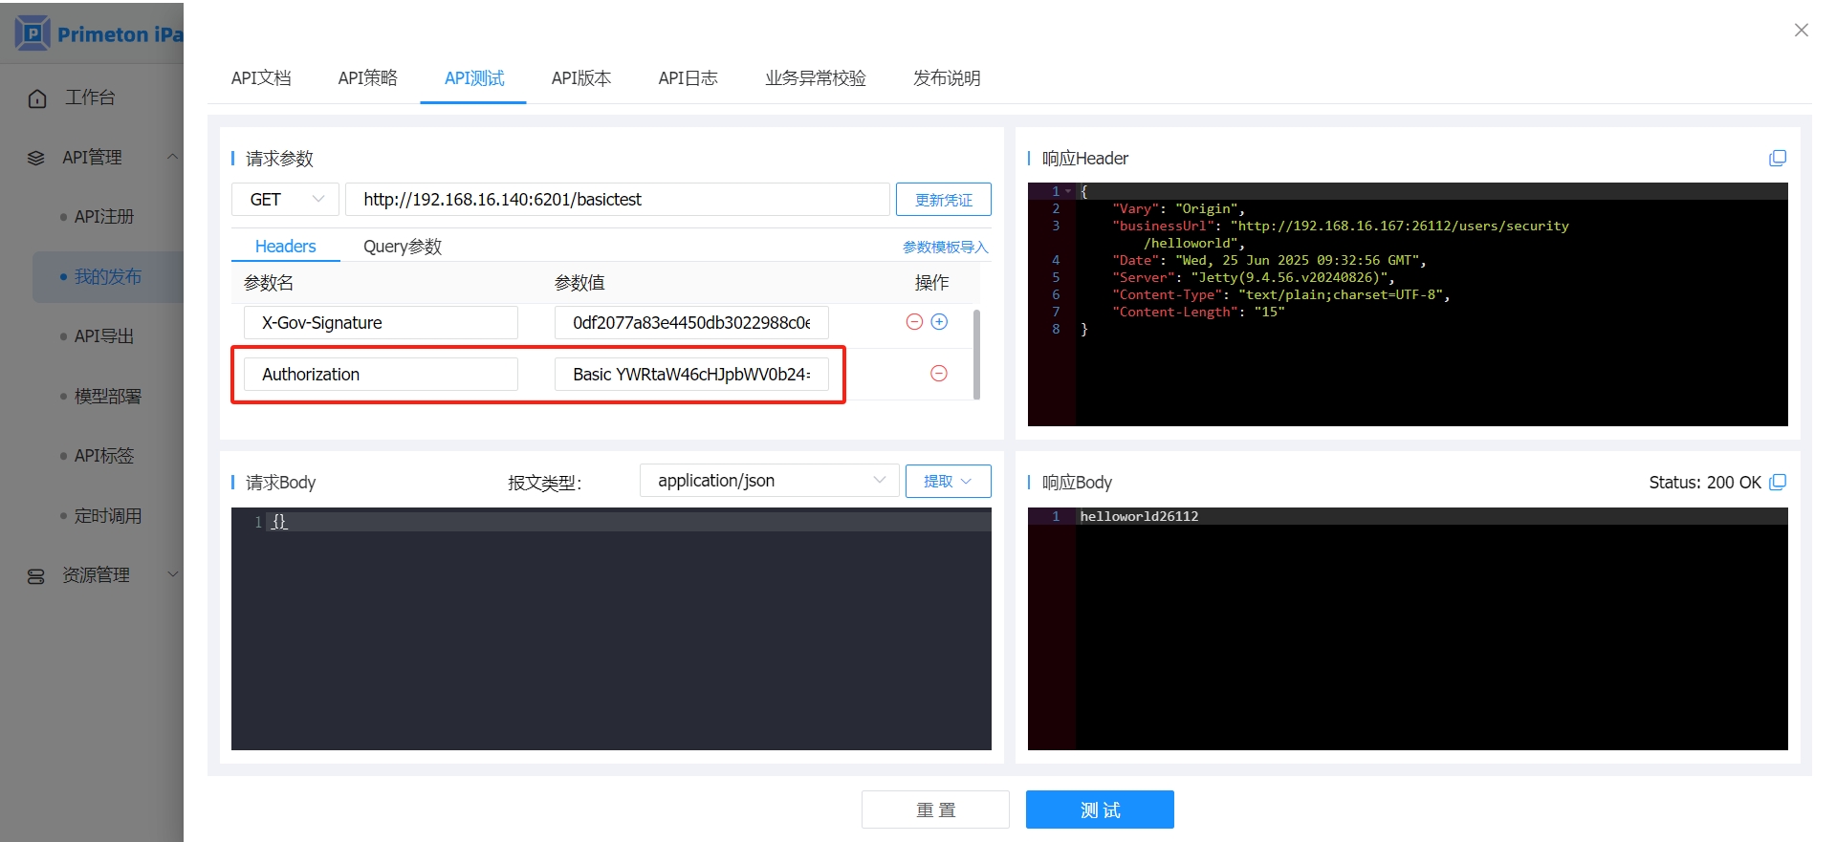The image size is (1836, 842).
Task: Close the API detail dialog
Action: [x=1801, y=31]
